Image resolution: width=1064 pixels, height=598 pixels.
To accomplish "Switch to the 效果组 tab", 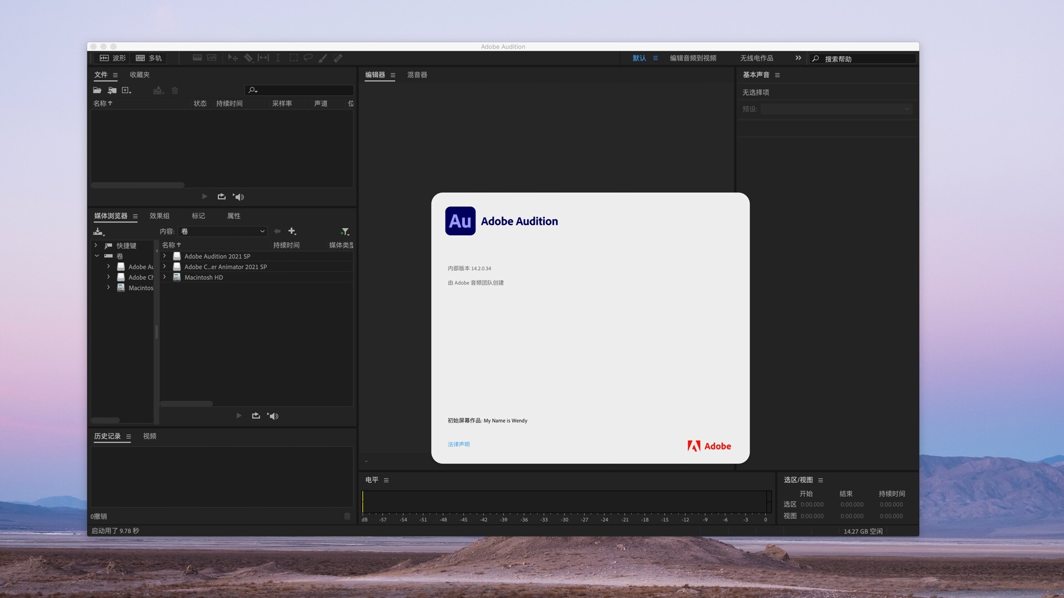I will (x=160, y=216).
